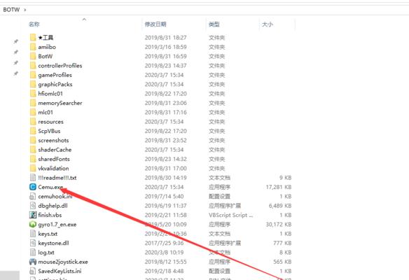Image resolution: width=409 pixels, height=280 pixels.
Task: Click the gameProfiles folder icon
Action: pos(33,75)
